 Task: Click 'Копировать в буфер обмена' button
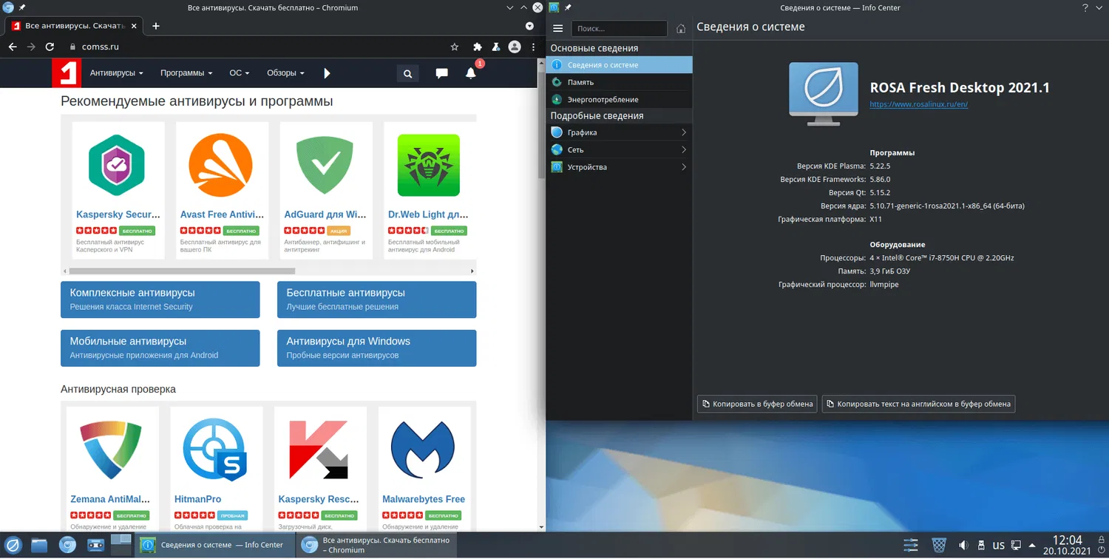tap(757, 404)
